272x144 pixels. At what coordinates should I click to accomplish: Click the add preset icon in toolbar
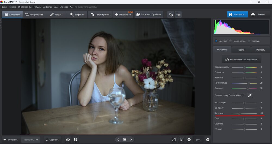[171, 14]
